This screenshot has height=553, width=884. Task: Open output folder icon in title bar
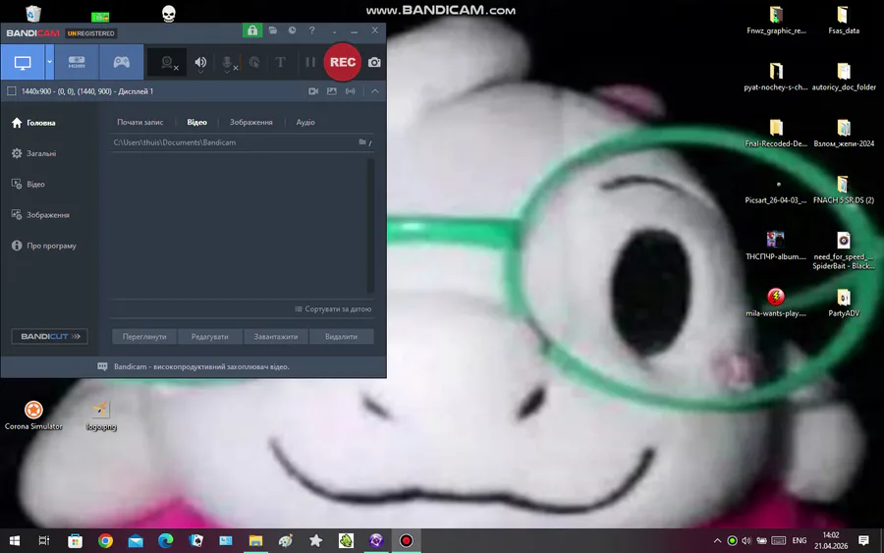(273, 30)
